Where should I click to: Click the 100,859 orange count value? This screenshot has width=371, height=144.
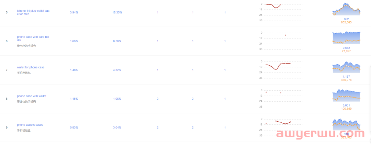coord(346,109)
